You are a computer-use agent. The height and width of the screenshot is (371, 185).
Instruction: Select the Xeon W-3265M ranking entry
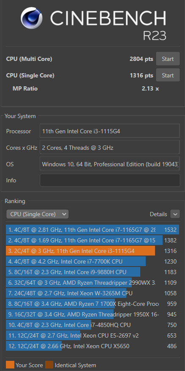[x=92, y=293]
